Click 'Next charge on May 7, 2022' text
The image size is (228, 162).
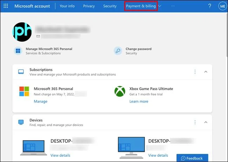pos(54,94)
